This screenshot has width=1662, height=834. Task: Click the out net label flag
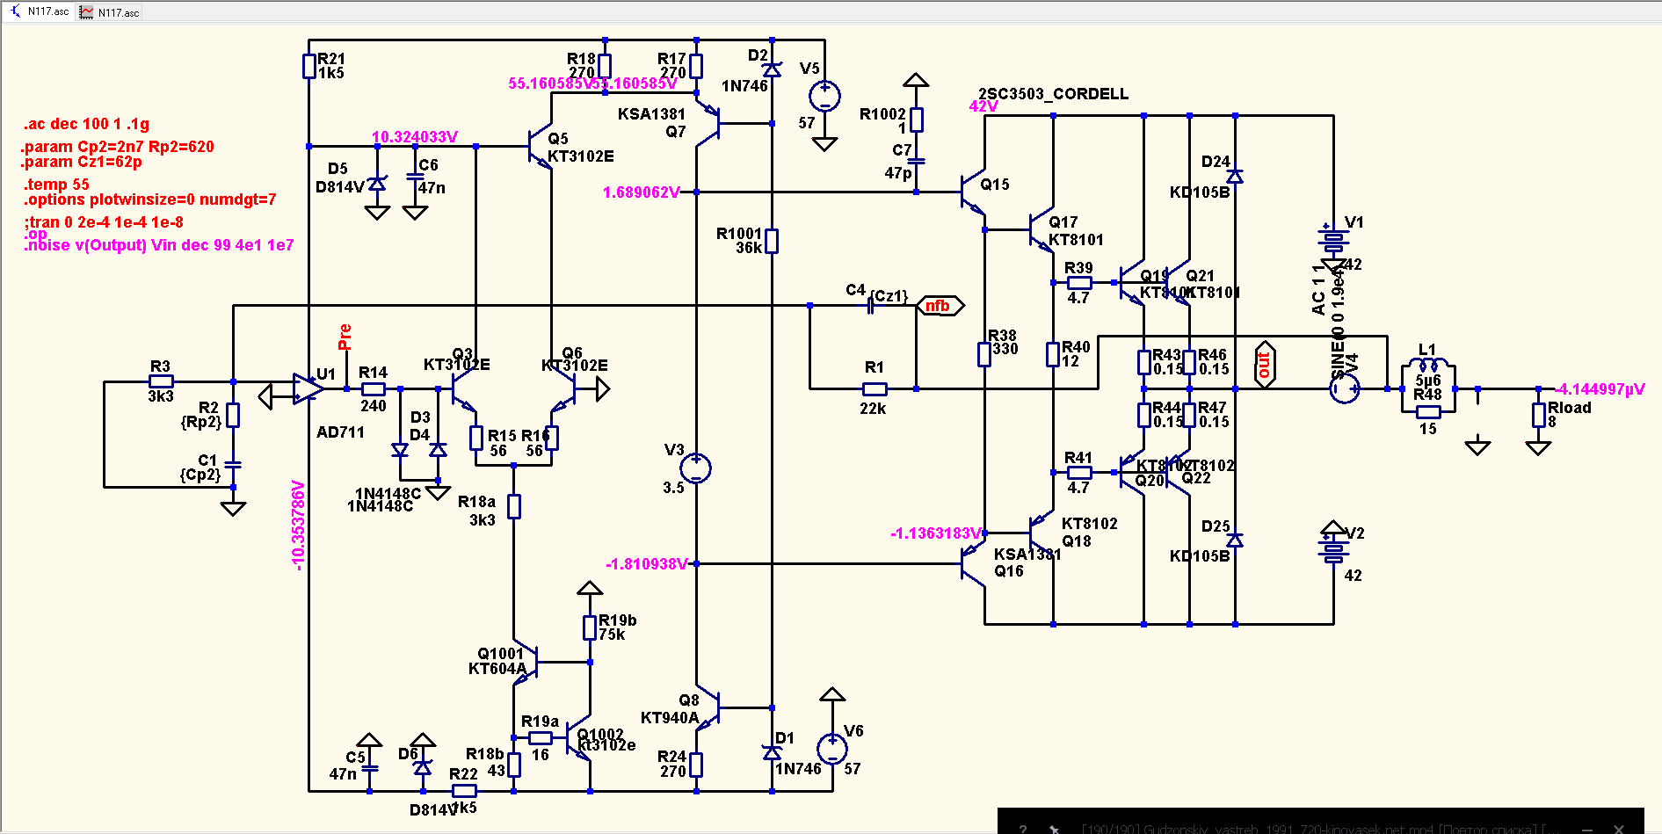[1265, 364]
